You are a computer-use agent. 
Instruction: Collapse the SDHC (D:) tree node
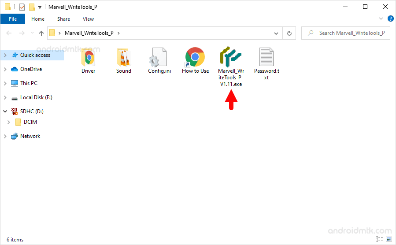[x=5, y=111]
